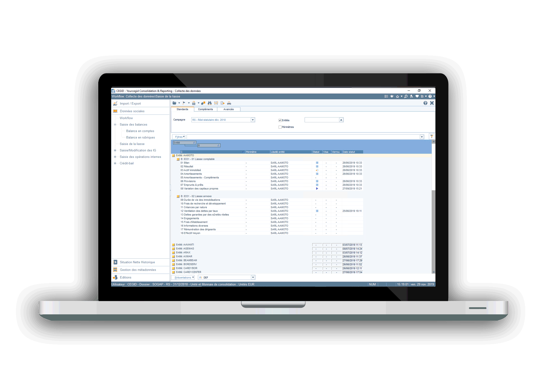This screenshot has width=543, height=387.
Task: Click the Editions sidebar icon
Action: 115,277
